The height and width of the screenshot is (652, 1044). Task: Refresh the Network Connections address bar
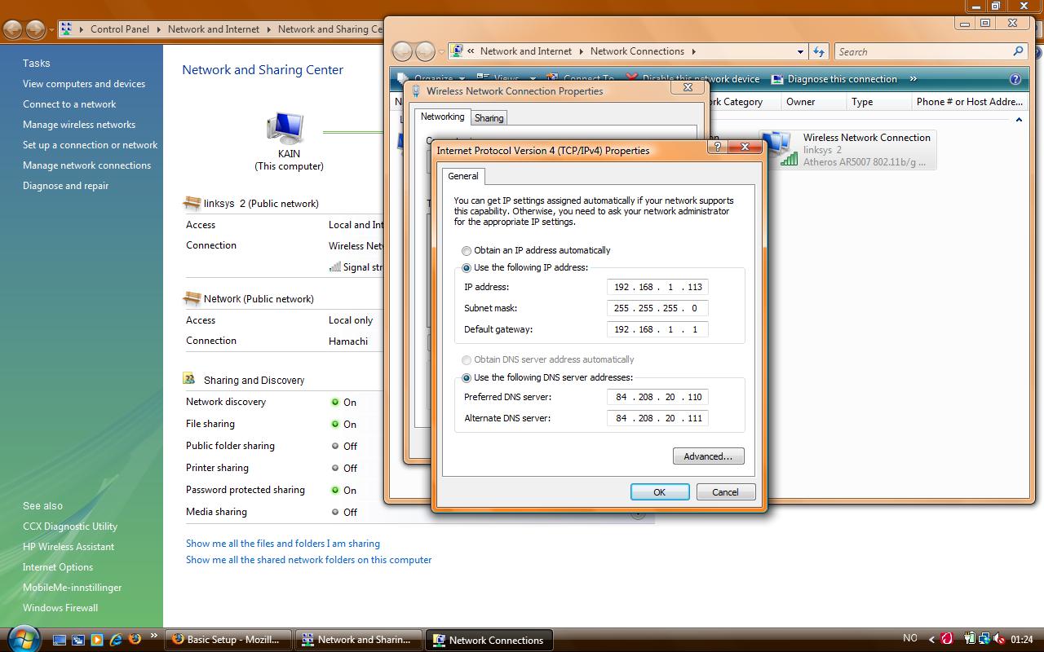pos(819,51)
